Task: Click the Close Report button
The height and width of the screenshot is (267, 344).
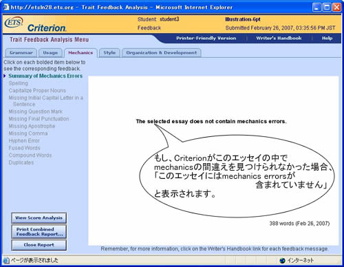Action: 39,245
